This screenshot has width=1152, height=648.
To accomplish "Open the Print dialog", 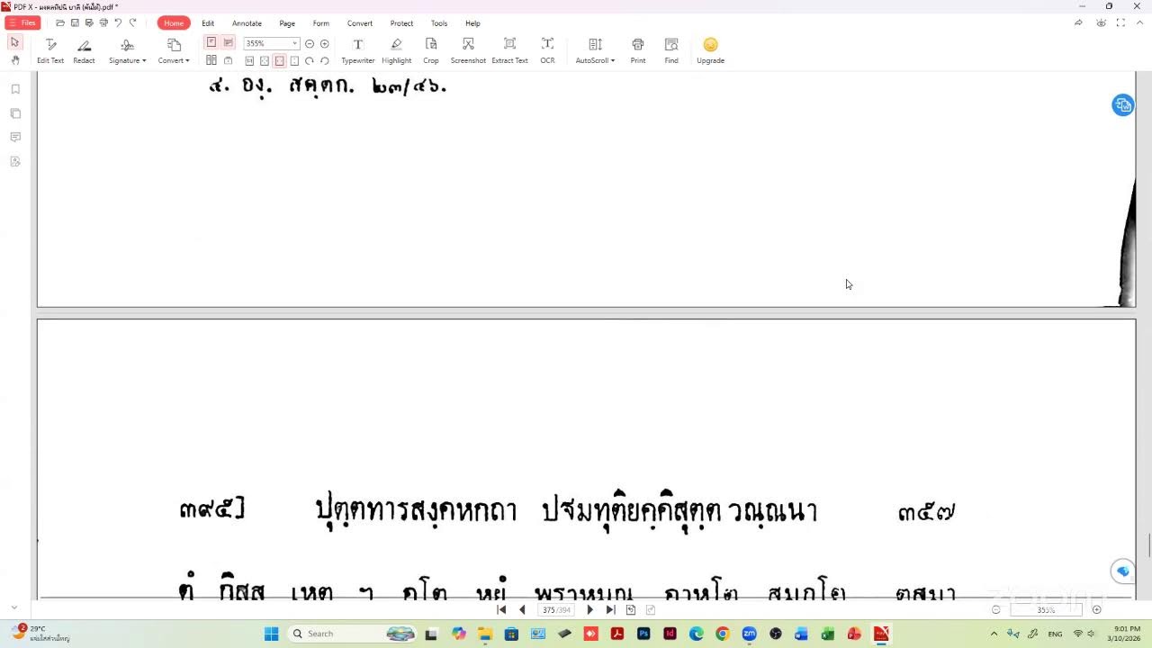I will click(638, 50).
